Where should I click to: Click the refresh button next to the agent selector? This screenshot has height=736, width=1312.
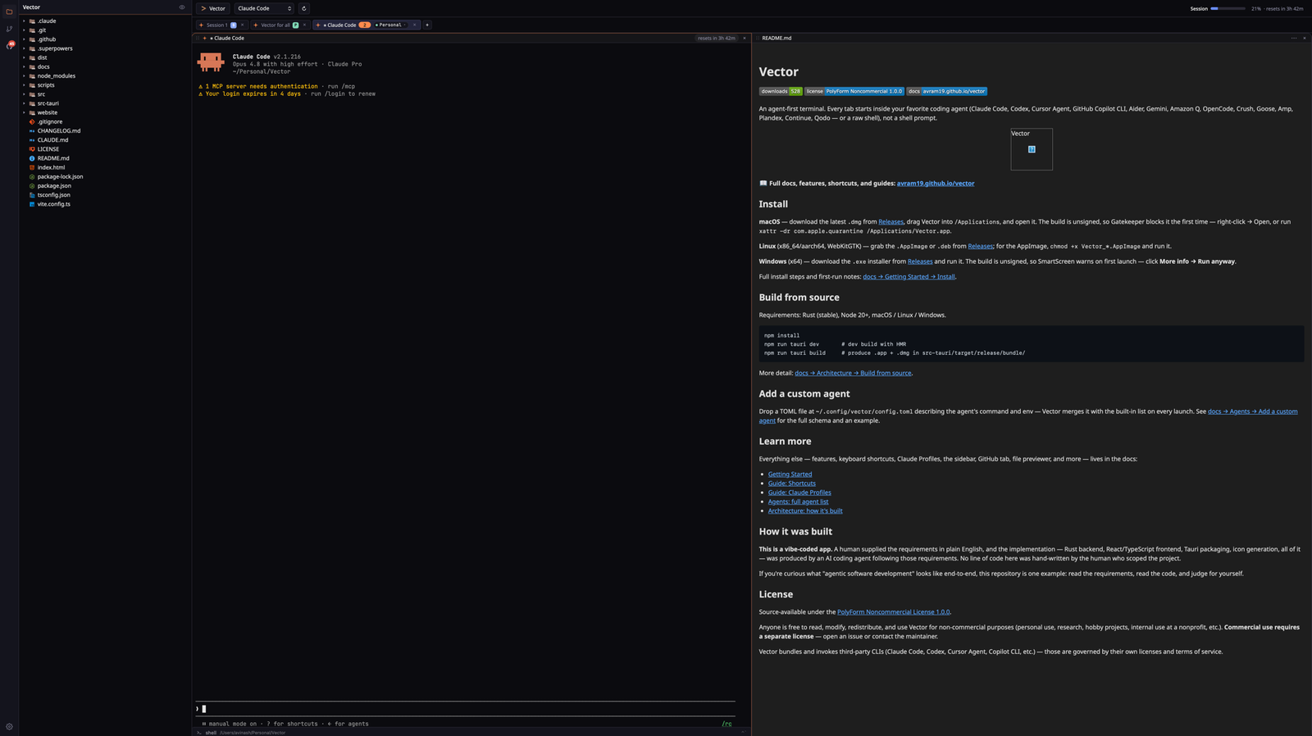tap(303, 8)
